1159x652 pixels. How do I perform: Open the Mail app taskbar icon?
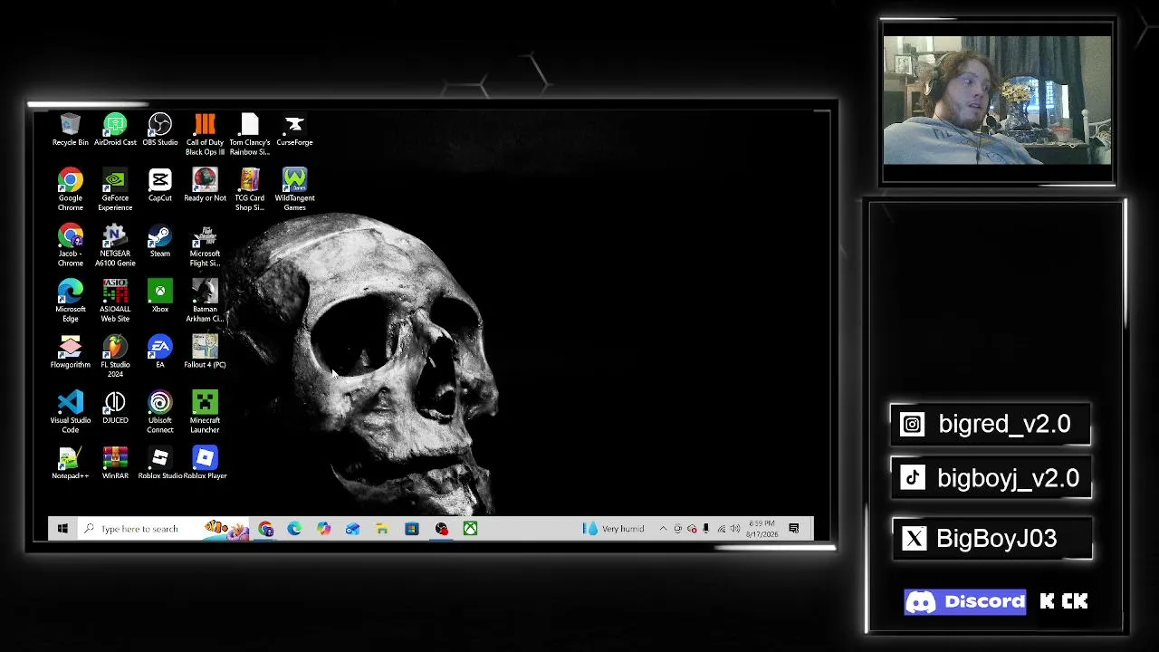tap(352, 529)
